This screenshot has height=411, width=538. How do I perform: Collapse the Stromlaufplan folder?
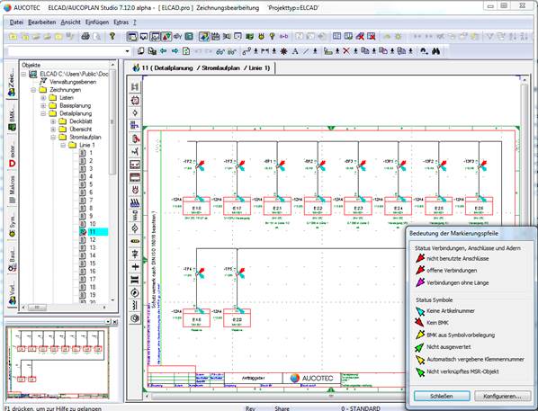[x=53, y=138]
